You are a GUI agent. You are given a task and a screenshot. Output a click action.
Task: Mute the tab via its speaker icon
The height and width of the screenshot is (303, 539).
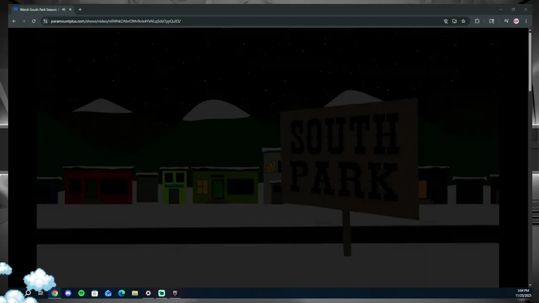pos(64,9)
